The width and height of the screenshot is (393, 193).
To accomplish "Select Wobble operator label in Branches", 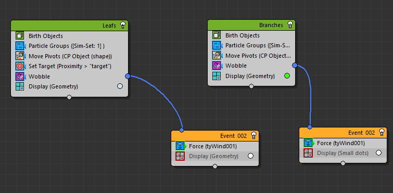I will coord(236,66).
